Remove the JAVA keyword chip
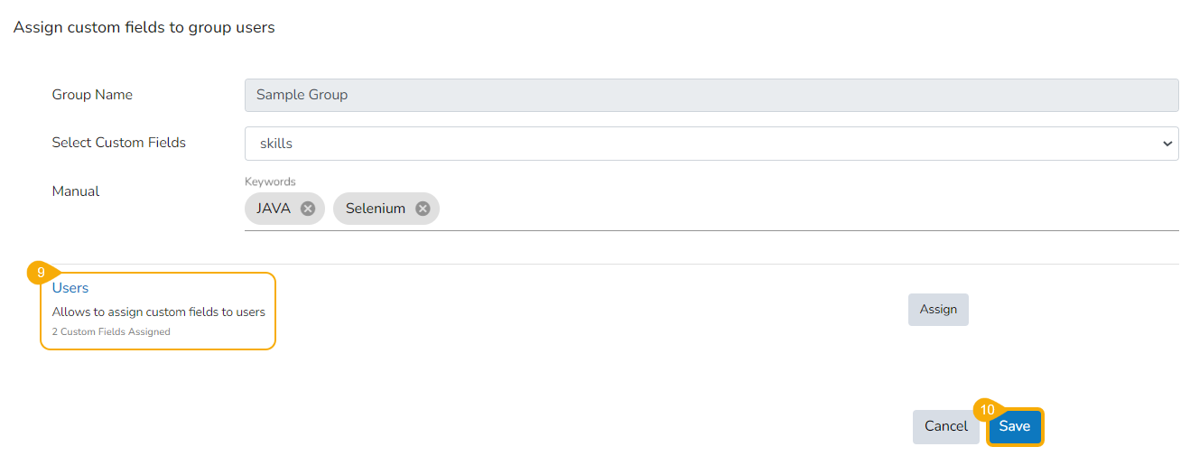Screen dimensions: 1190x456 (x=308, y=209)
